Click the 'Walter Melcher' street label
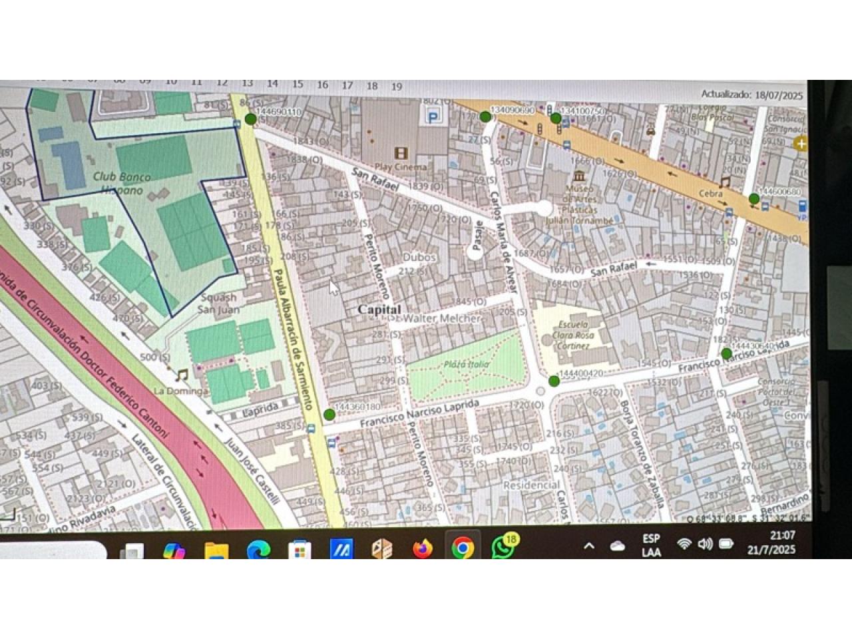 pyautogui.click(x=442, y=319)
